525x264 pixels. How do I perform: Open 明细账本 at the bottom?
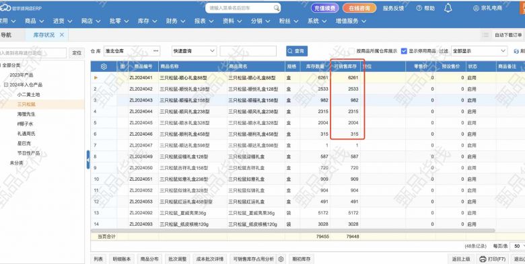point(122,259)
